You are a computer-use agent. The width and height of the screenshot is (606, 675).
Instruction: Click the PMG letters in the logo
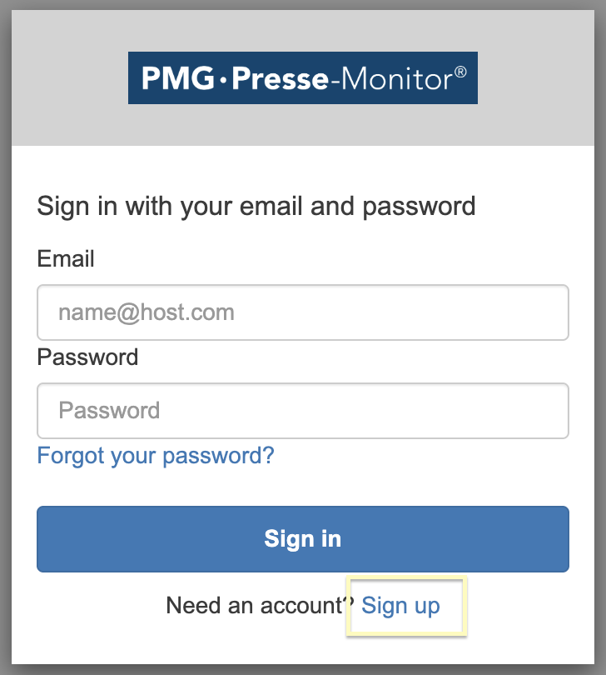pos(178,78)
